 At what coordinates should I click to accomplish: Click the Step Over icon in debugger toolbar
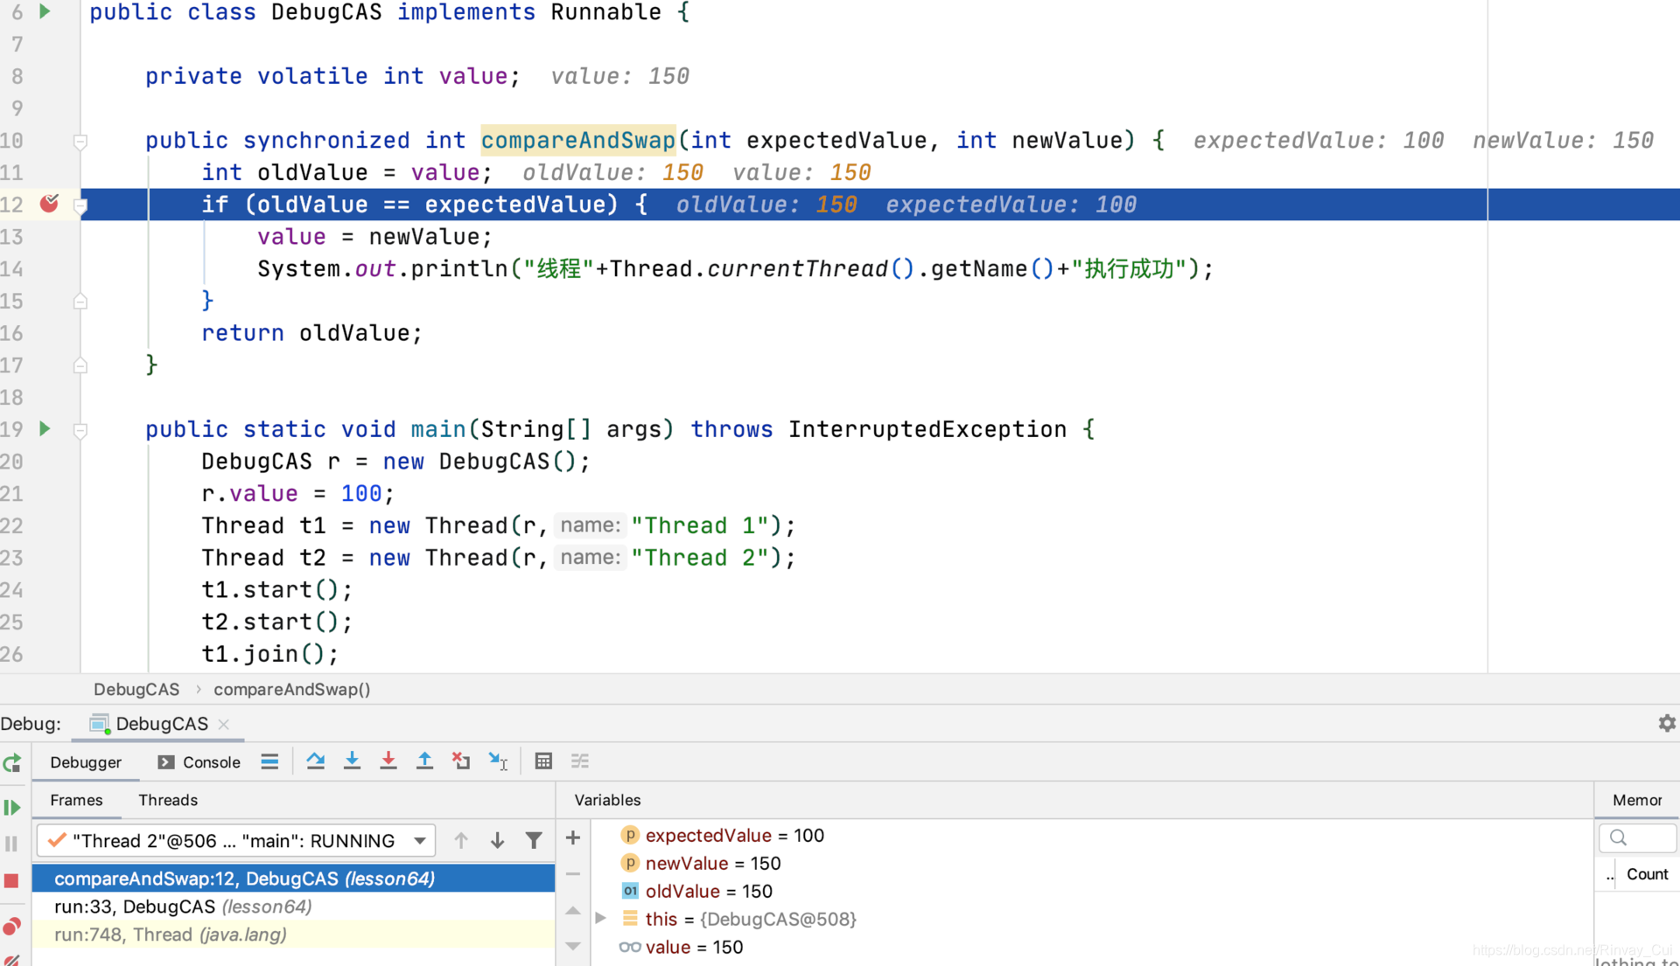point(314,761)
